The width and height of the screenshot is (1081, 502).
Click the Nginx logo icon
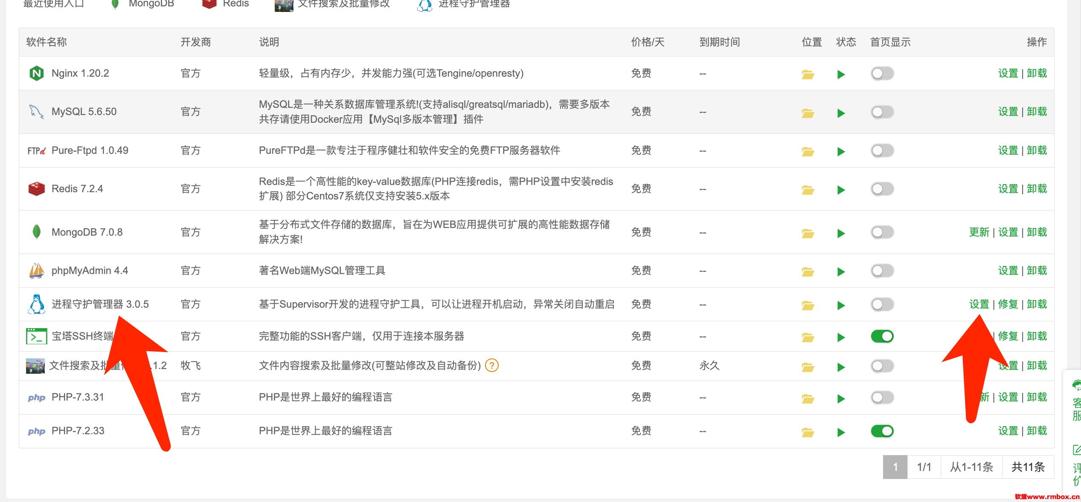click(37, 73)
